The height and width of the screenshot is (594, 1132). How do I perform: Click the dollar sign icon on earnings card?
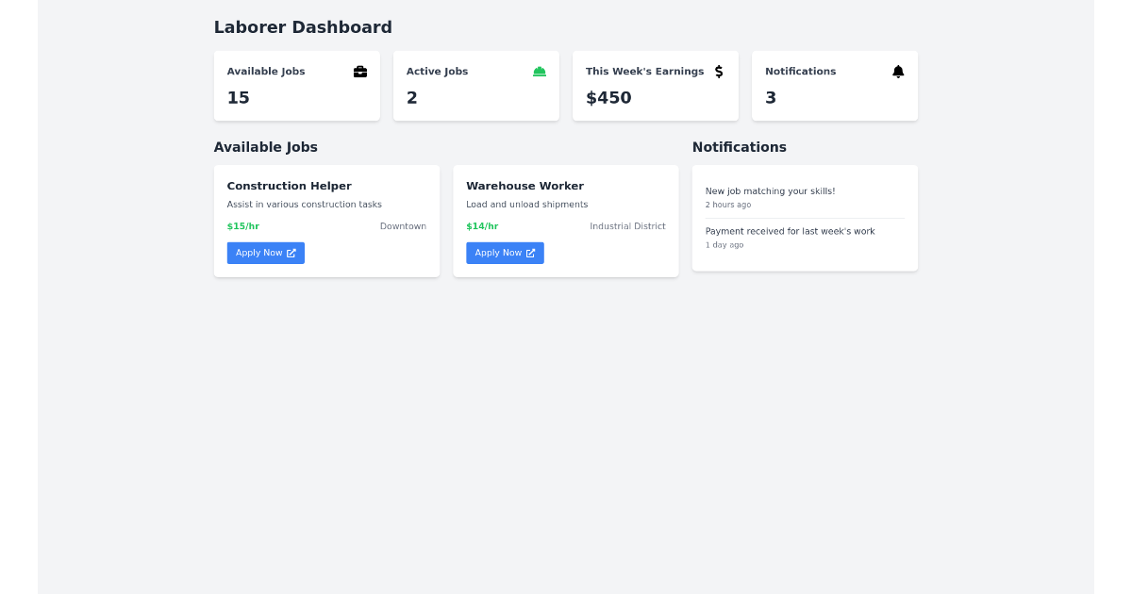[719, 71]
